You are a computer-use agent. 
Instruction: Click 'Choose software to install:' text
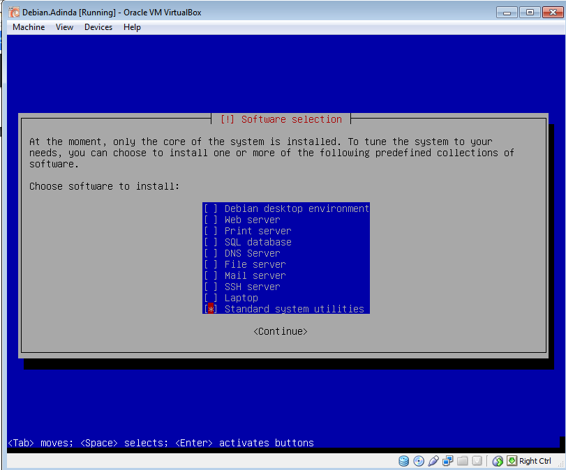click(x=104, y=186)
